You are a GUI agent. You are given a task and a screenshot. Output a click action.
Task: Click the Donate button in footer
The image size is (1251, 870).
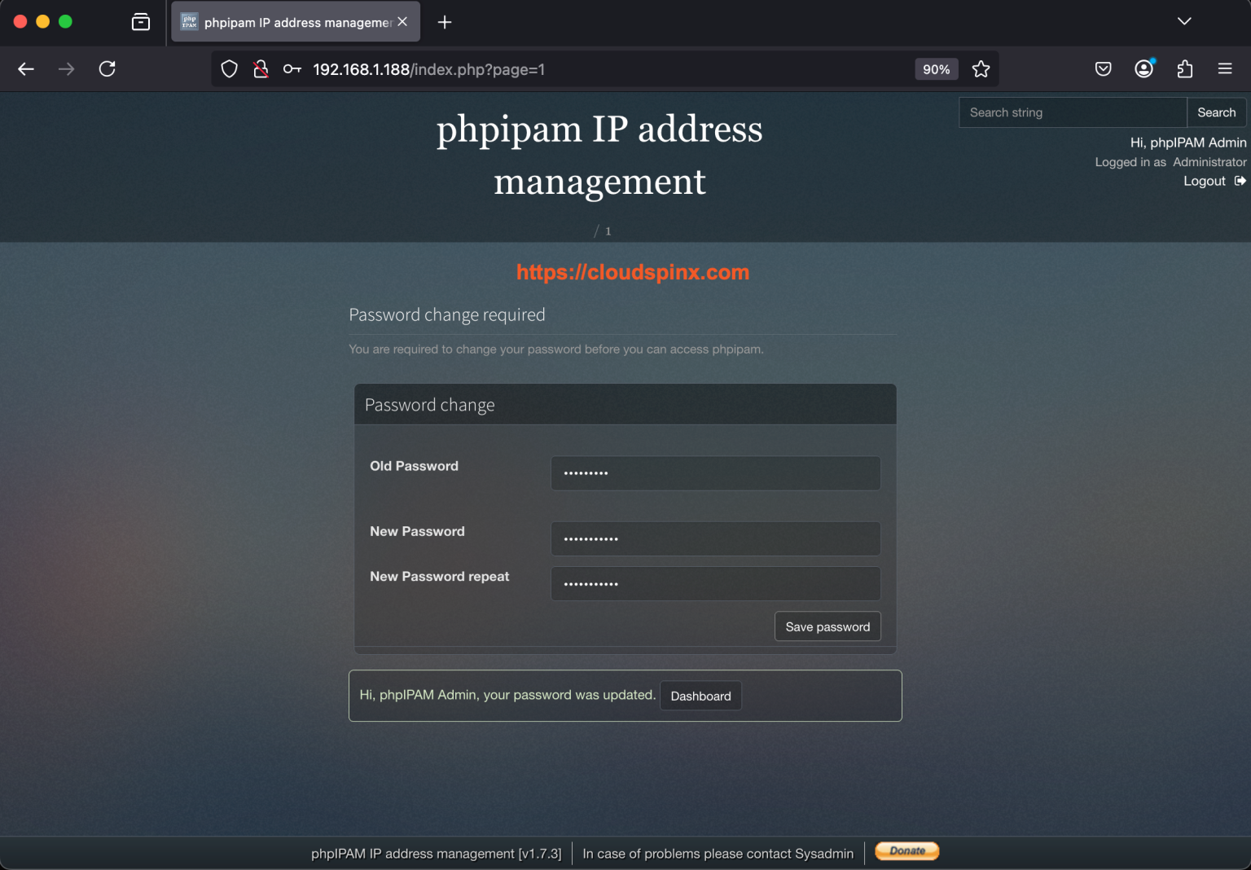click(906, 851)
